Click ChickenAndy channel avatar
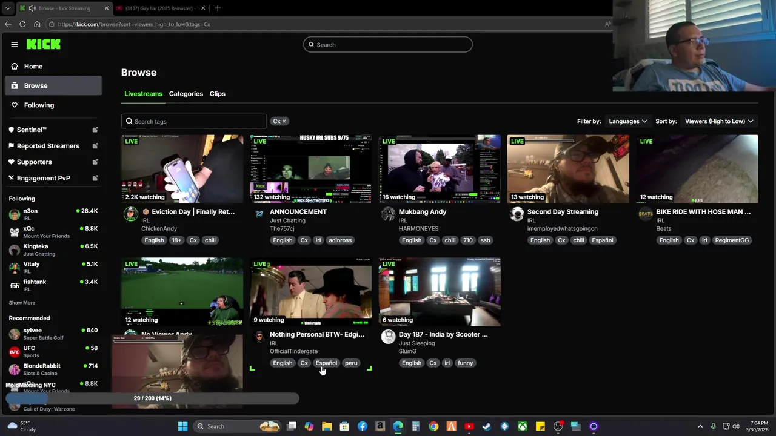This screenshot has height=436, width=776. pos(131,214)
